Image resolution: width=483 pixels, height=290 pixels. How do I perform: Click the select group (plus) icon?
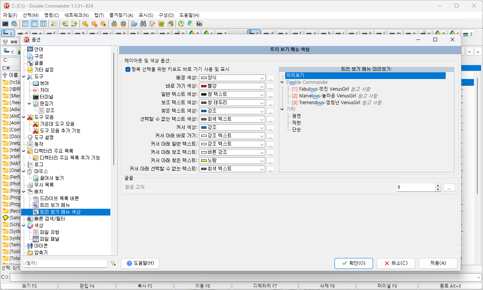tap(85, 24)
